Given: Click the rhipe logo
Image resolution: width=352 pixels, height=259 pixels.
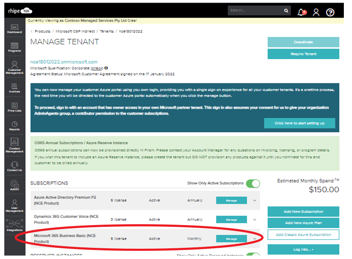Looking at the screenshot, I should pos(20,11).
